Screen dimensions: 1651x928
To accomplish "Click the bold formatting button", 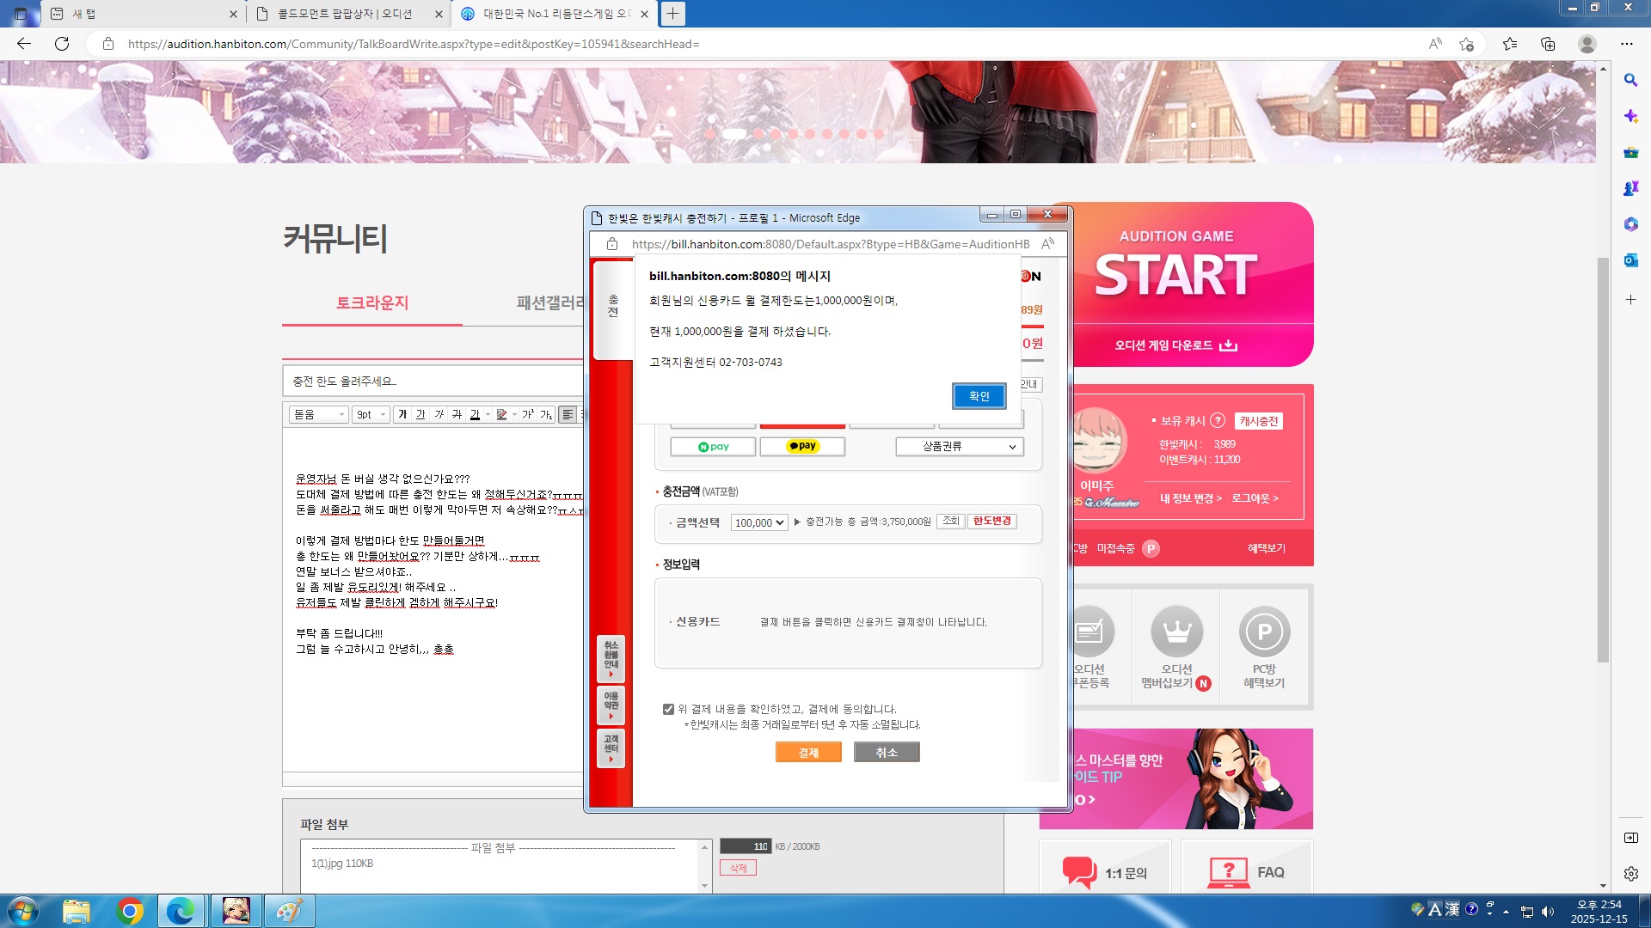I will tap(402, 414).
